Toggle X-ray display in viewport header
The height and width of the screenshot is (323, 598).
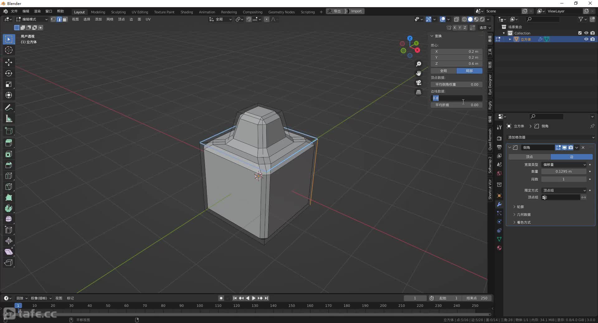click(x=456, y=19)
